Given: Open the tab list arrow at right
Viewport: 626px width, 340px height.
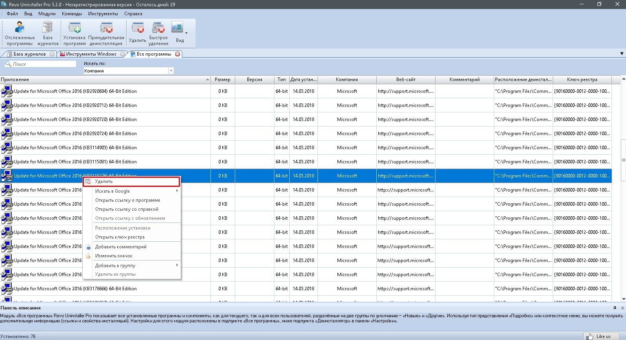Looking at the screenshot, I should (x=622, y=54).
